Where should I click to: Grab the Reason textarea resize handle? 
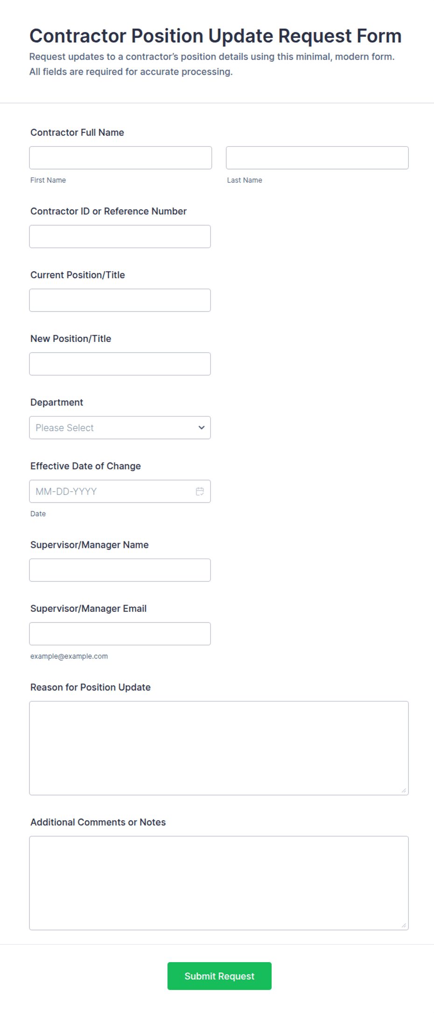[x=404, y=790]
